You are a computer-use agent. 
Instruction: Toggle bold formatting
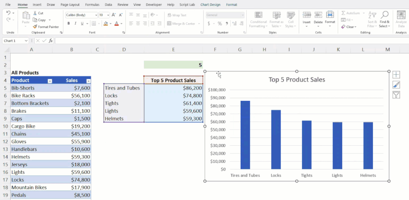click(x=69, y=23)
